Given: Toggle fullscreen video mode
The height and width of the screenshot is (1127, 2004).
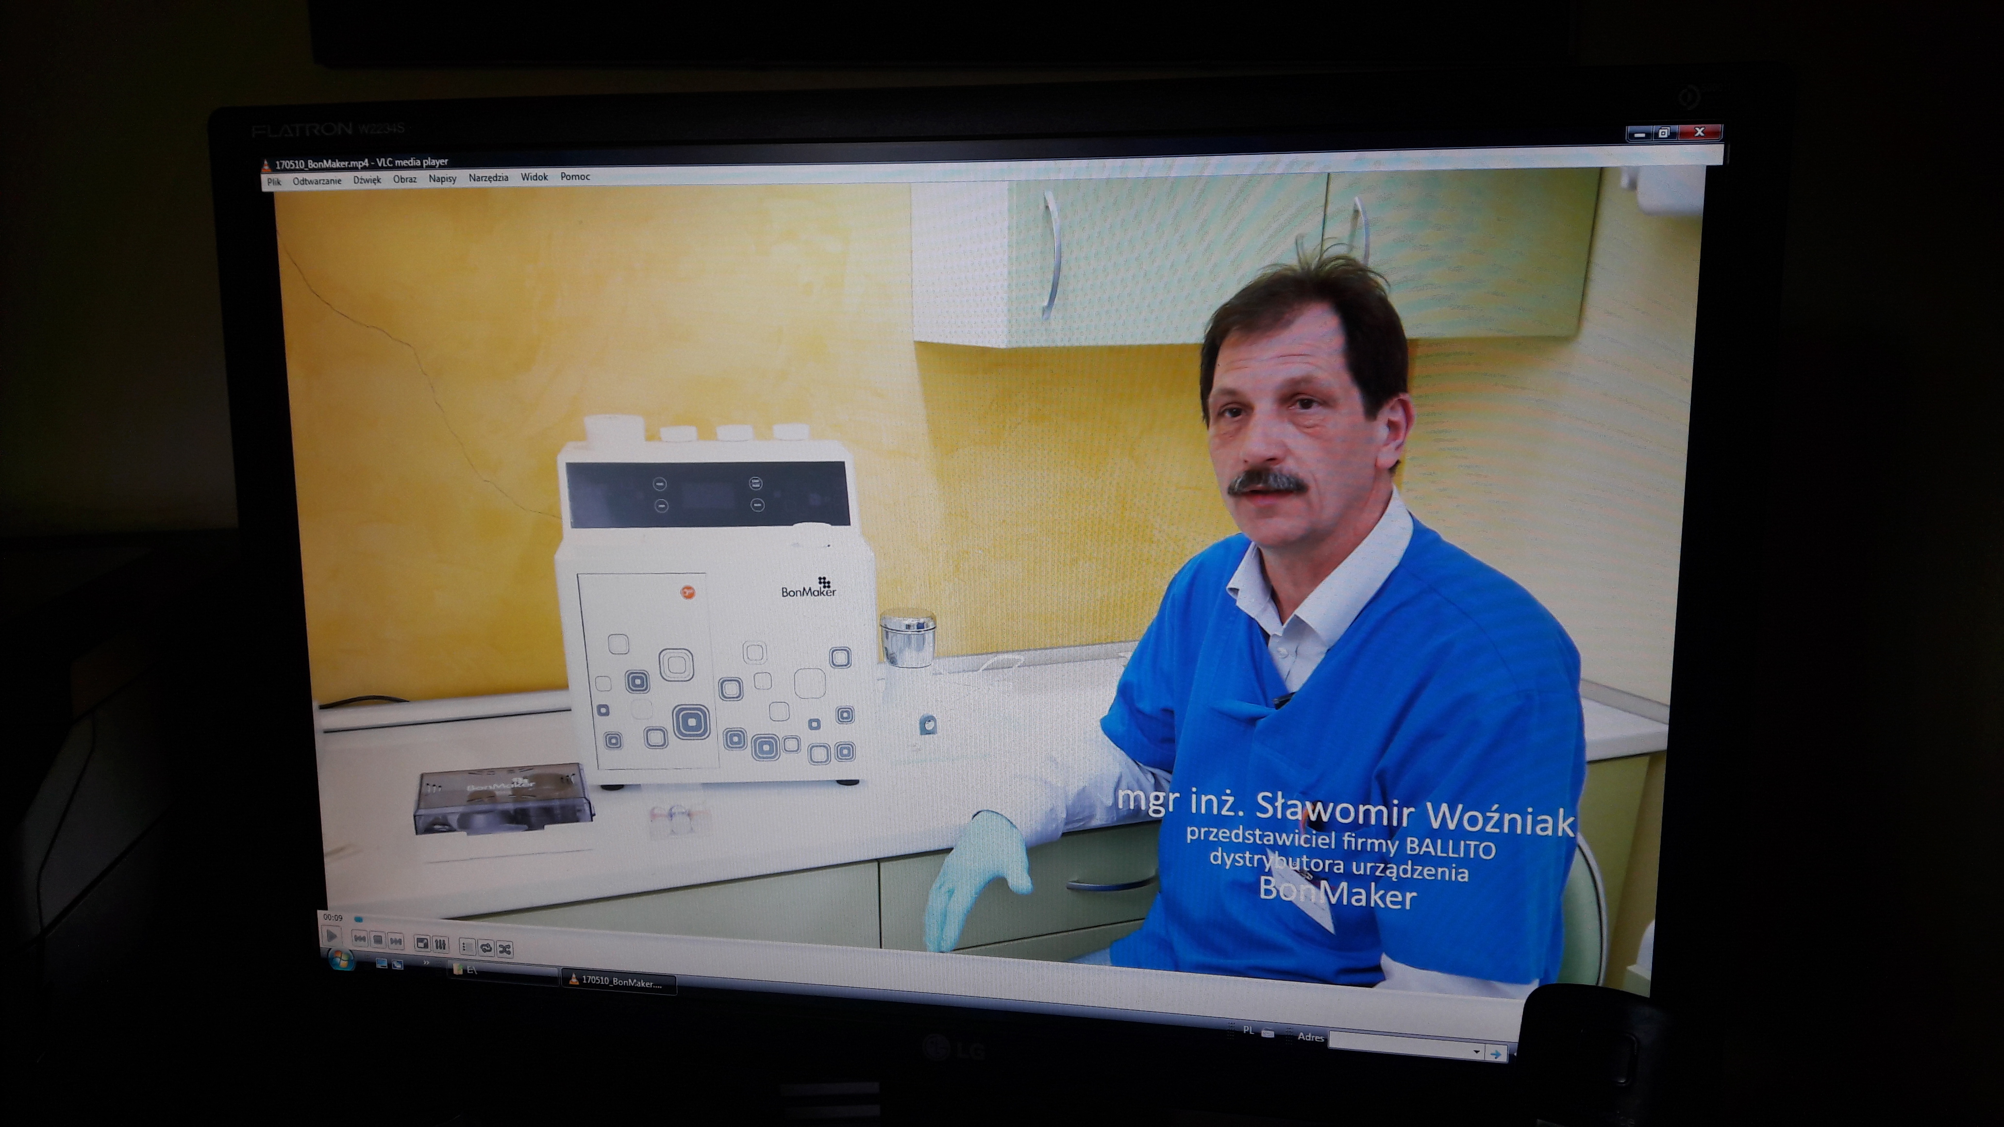Looking at the screenshot, I should 422,943.
